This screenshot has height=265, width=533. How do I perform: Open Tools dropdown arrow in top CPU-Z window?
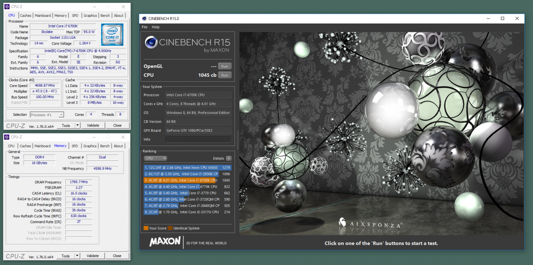click(77, 126)
